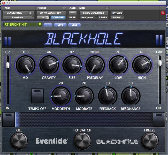Click the SIZE knob
This screenshot has width=168, height=155.
72,65
